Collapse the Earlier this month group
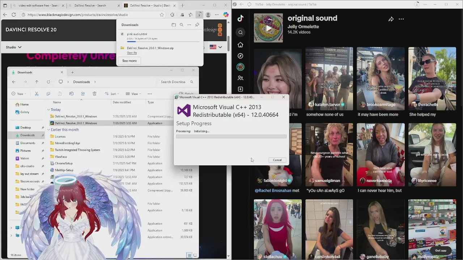 [x=48, y=130]
